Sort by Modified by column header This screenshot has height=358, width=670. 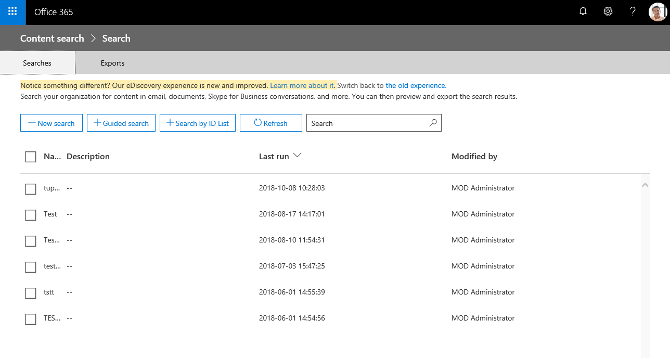coord(474,156)
